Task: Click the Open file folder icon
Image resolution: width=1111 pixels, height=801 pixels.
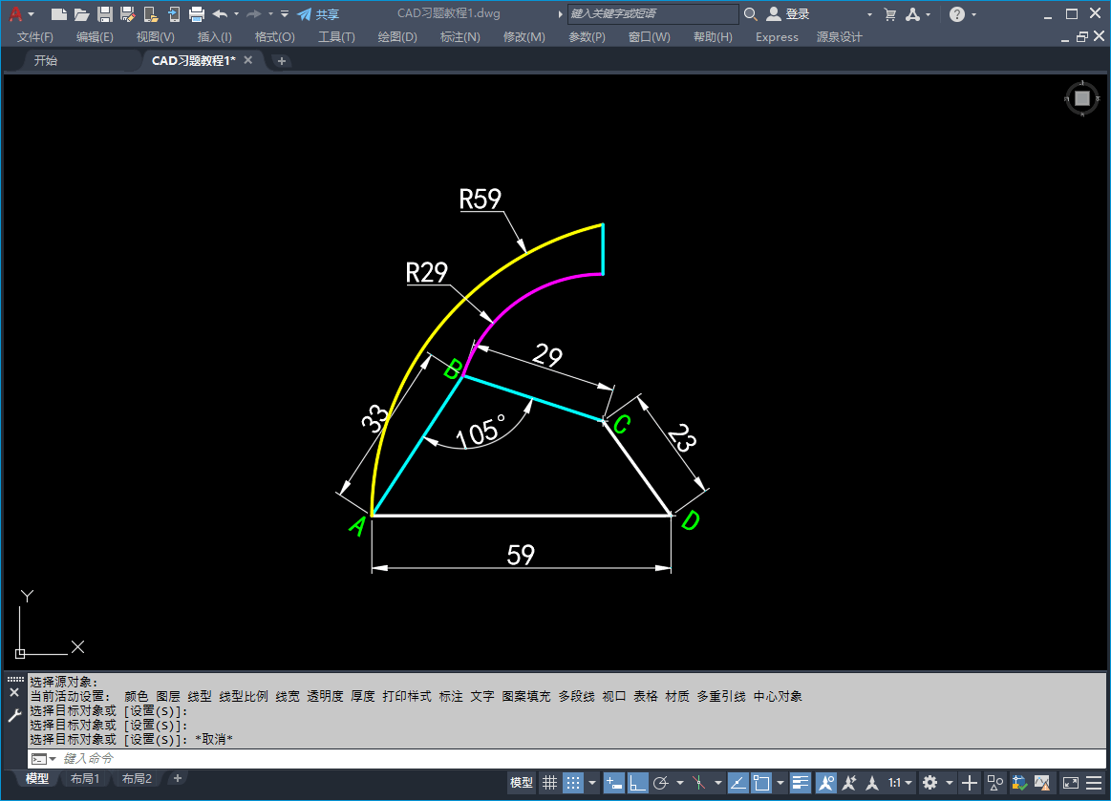Action: coord(82,13)
